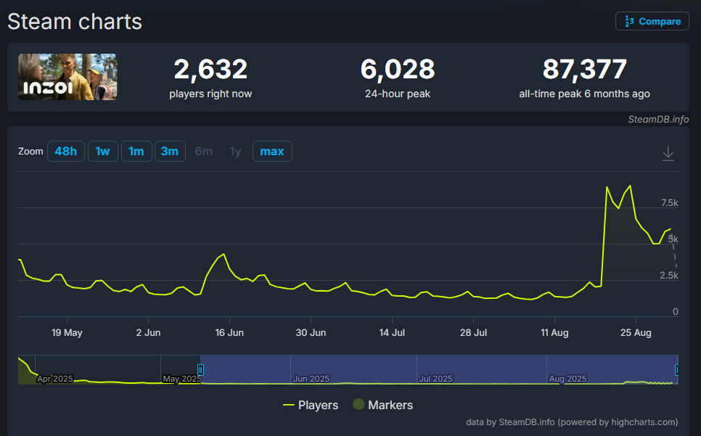
Task: Grab the left navigator range handle
Action: 201,370
